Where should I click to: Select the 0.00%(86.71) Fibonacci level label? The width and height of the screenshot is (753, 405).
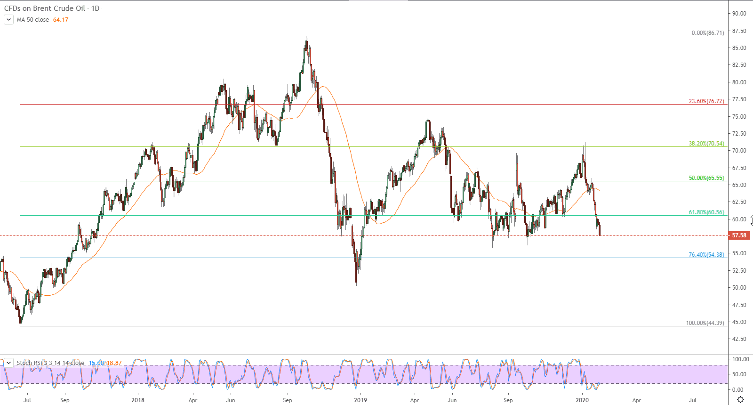(708, 33)
